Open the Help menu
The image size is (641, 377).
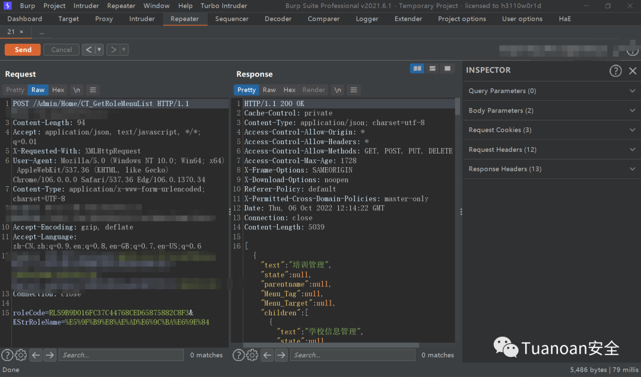point(185,6)
